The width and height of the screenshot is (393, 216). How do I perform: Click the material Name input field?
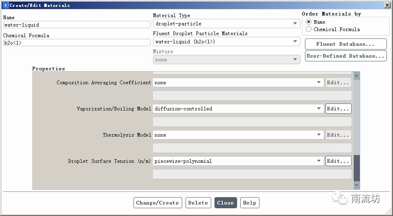point(77,25)
